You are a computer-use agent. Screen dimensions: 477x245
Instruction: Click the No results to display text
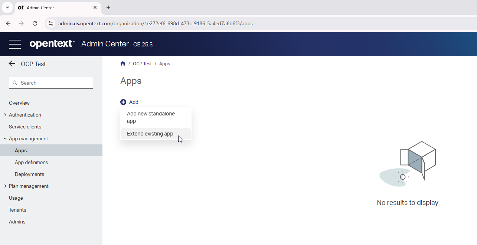(408, 203)
